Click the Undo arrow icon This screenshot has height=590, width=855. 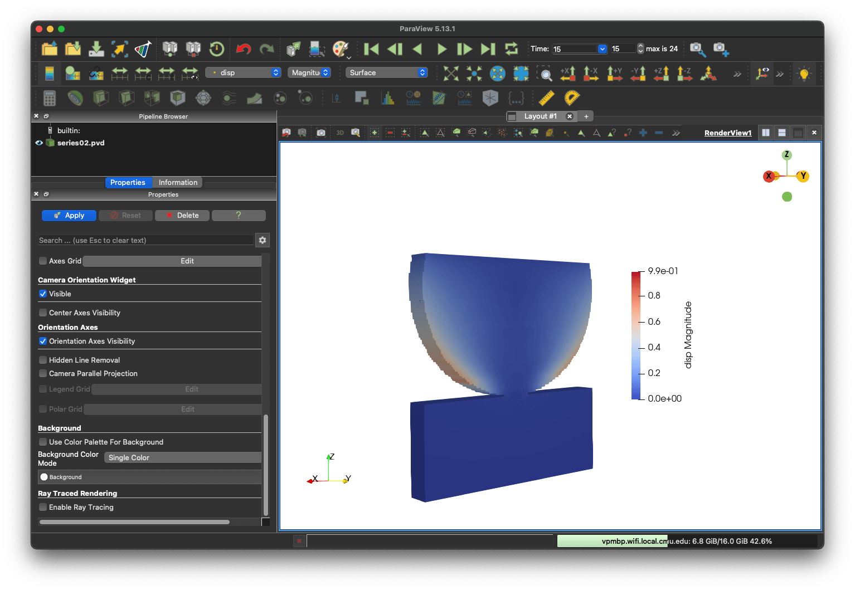coord(244,49)
